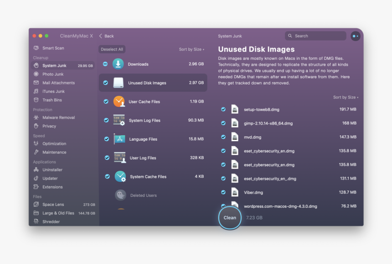Select the mvd.dmg file name
Viewport: 392px width, 264px height.
click(253, 137)
